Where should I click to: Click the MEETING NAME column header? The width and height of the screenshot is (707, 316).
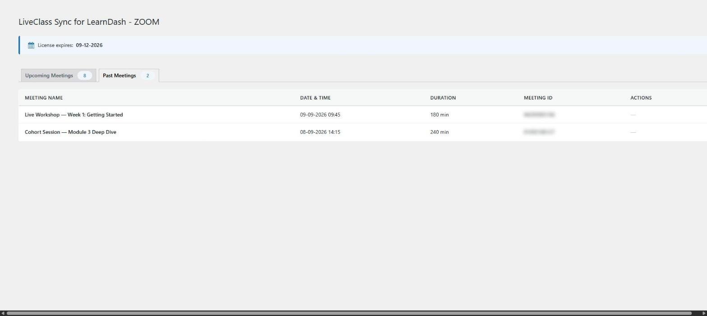point(44,98)
